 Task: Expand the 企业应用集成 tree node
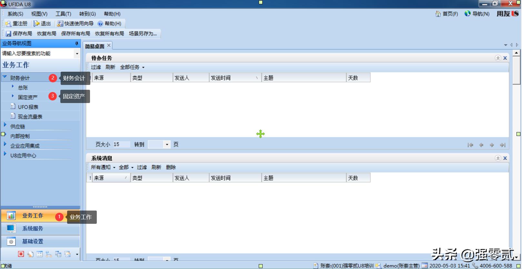point(5,144)
